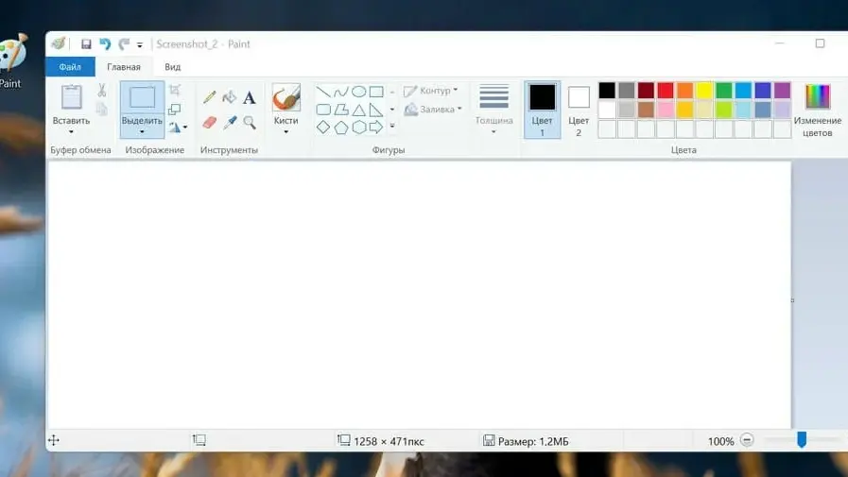Zoom out with the minus button
Screen dimensions: 848x477
(x=747, y=440)
